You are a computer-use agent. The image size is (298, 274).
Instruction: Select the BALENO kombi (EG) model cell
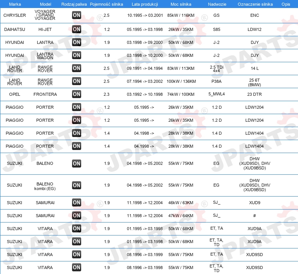(x=45, y=186)
